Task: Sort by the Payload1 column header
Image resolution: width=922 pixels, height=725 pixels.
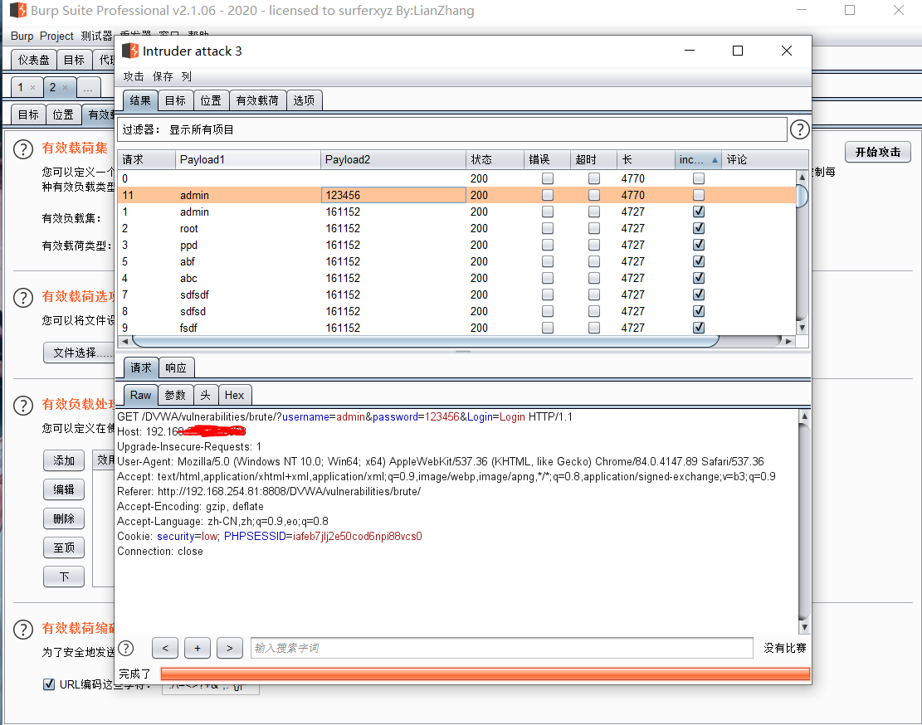Action: (x=247, y=160)
